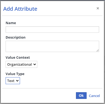Open the Value Type dropdown
This screenshot has height=104, width=105.
13,81
